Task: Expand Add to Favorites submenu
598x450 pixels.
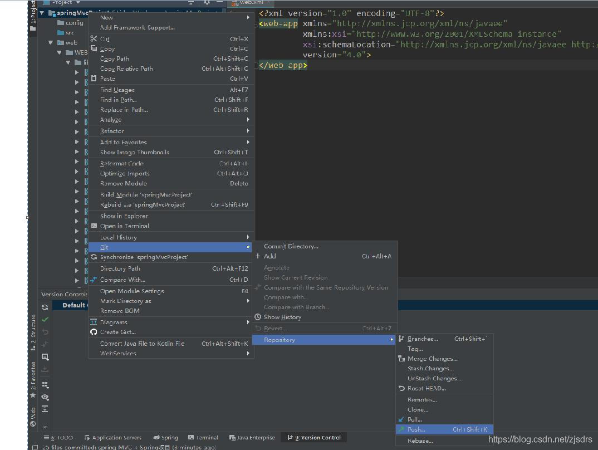Action: (x=171, y=142)
